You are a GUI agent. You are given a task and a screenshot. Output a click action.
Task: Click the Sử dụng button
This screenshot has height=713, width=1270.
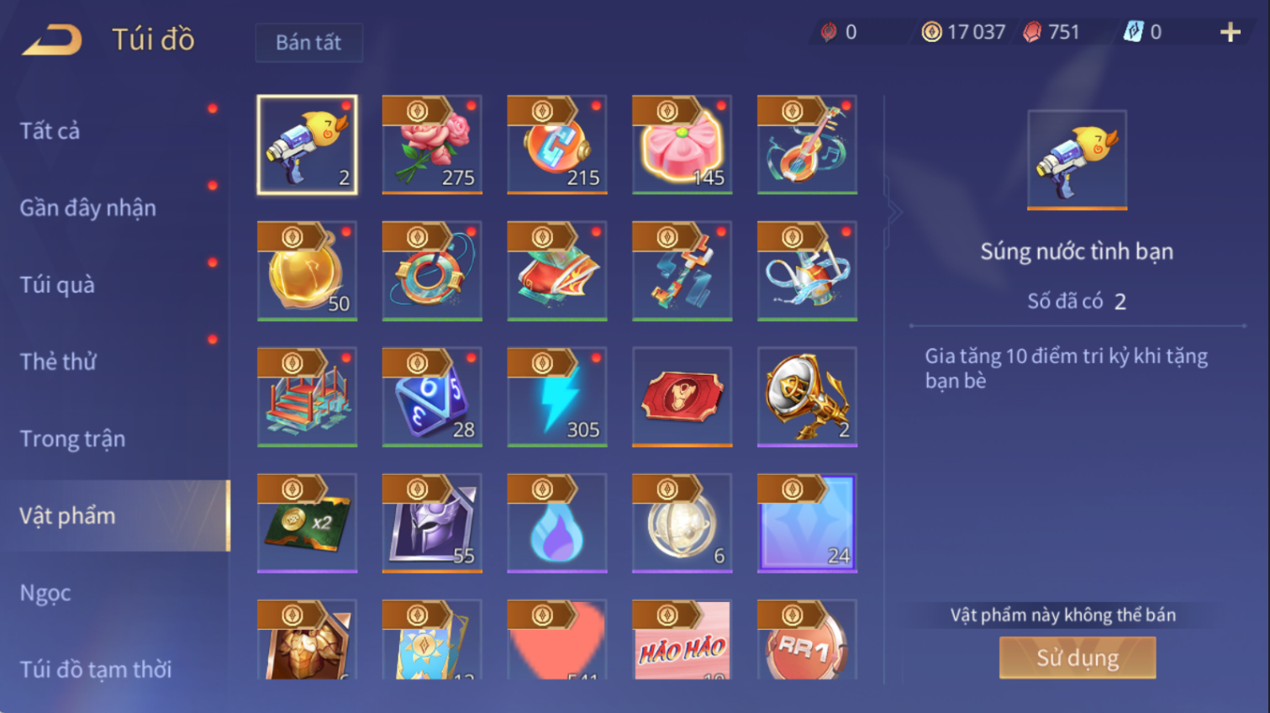(1078, 658)
